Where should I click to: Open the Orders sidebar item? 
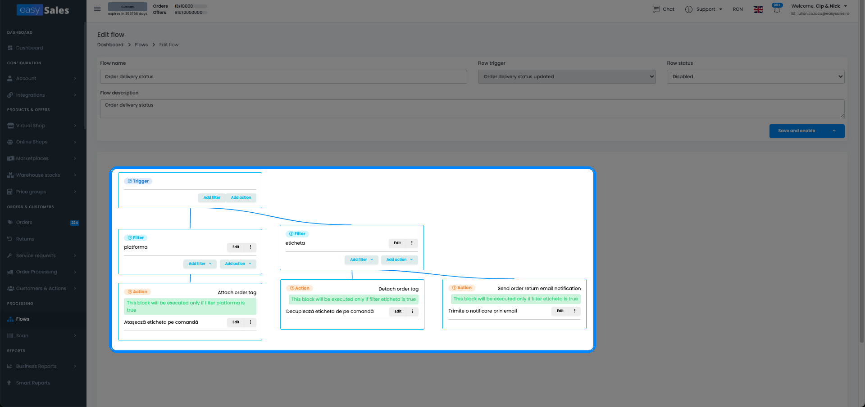click(x=43, y=222)
